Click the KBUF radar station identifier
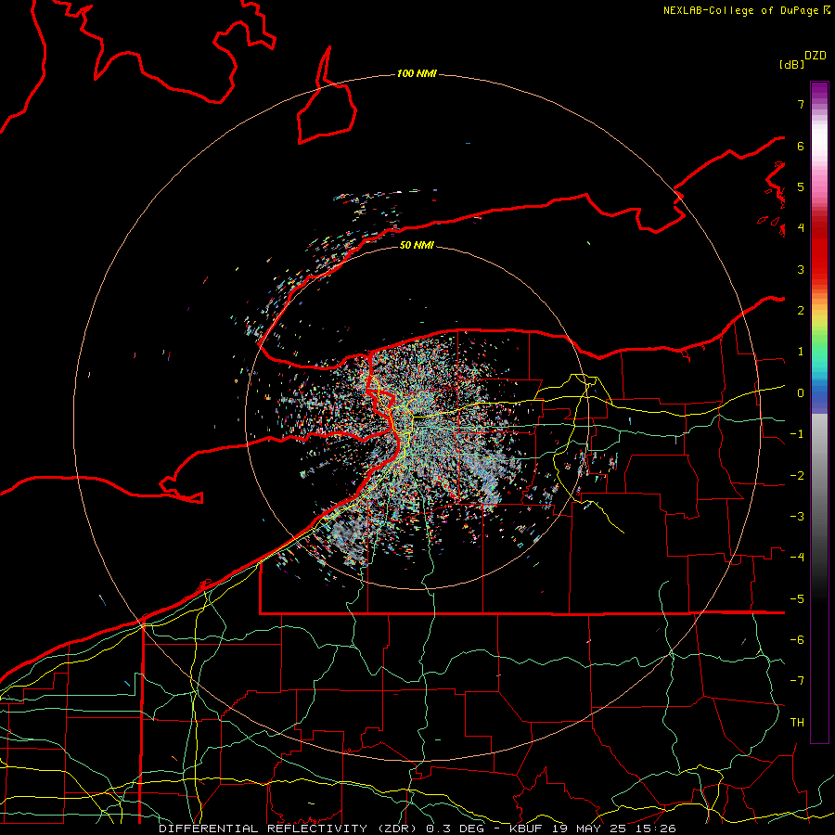The image size is (835, 835). point(524,829)
